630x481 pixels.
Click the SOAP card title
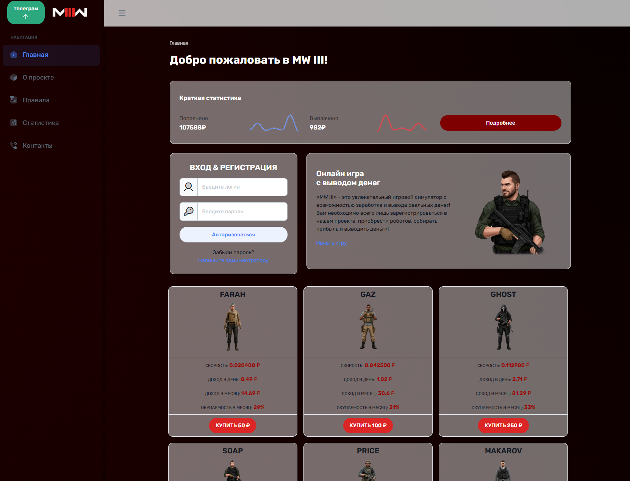233,451
